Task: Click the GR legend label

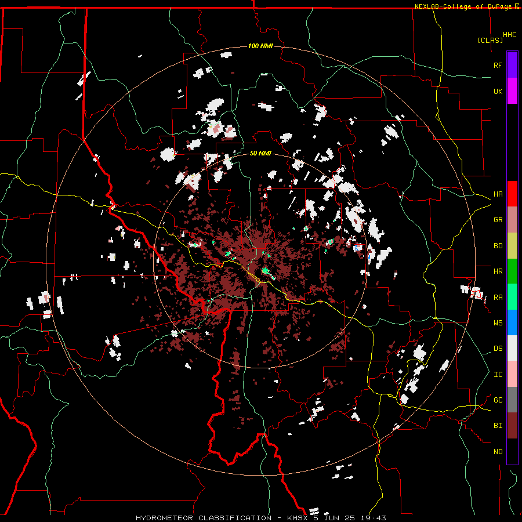Action: (x=498, y=220)
